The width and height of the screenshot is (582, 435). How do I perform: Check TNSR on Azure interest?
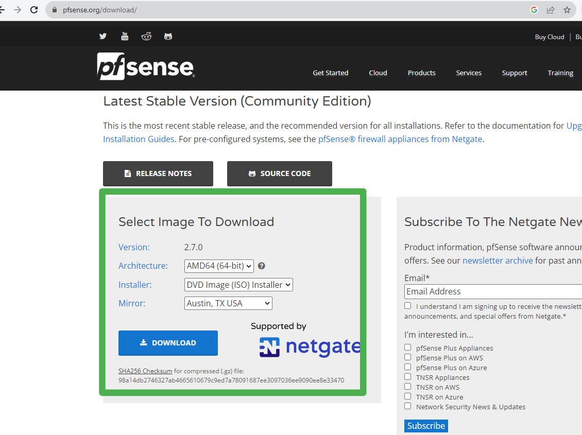407,396
